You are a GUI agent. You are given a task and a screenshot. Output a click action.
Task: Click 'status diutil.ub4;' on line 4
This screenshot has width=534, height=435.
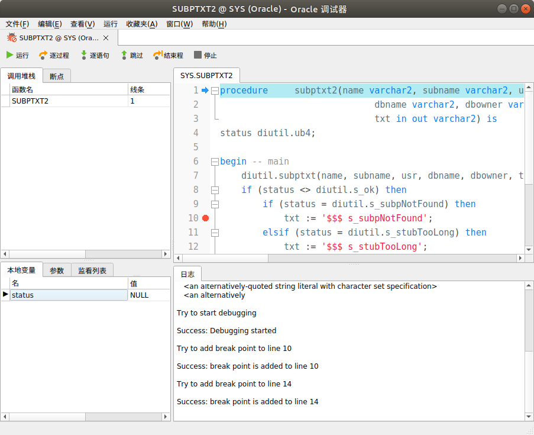point(268,133)
